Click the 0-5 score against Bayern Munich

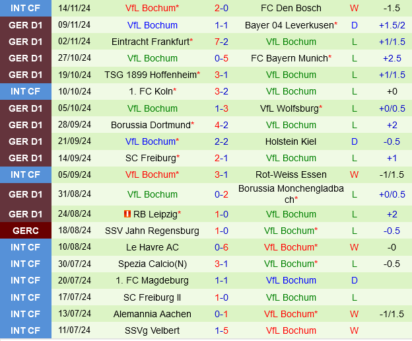click(x=222, y=58)
